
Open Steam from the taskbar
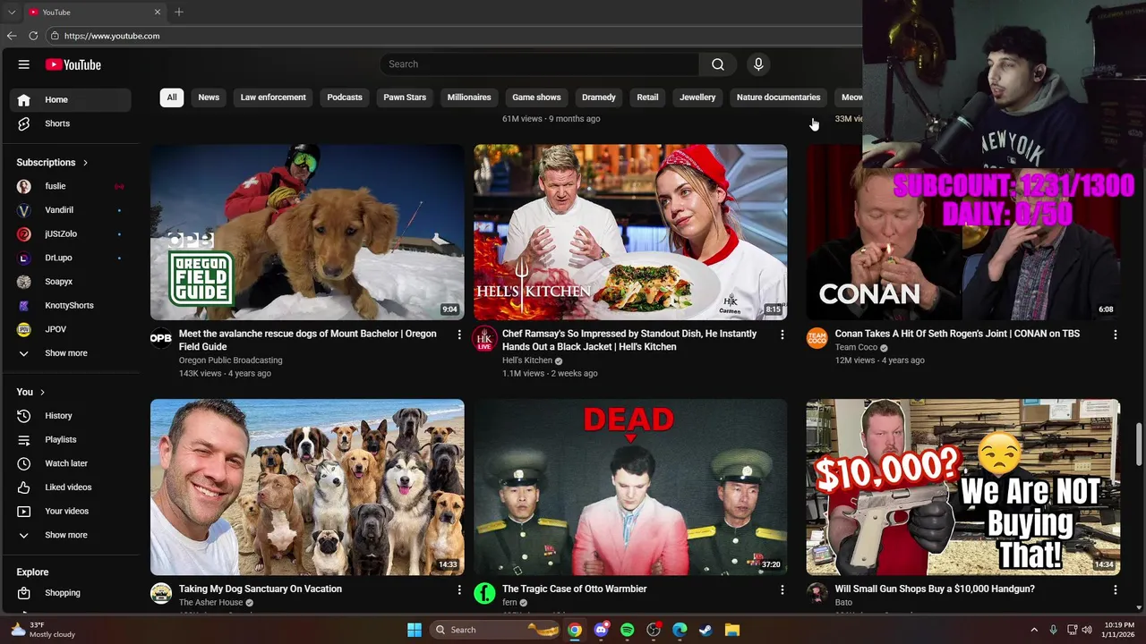pos(706,630)
